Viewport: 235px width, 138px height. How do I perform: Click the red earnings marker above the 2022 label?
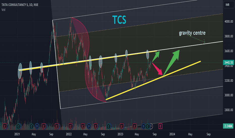pyautogui.click(x=70, y=126)
